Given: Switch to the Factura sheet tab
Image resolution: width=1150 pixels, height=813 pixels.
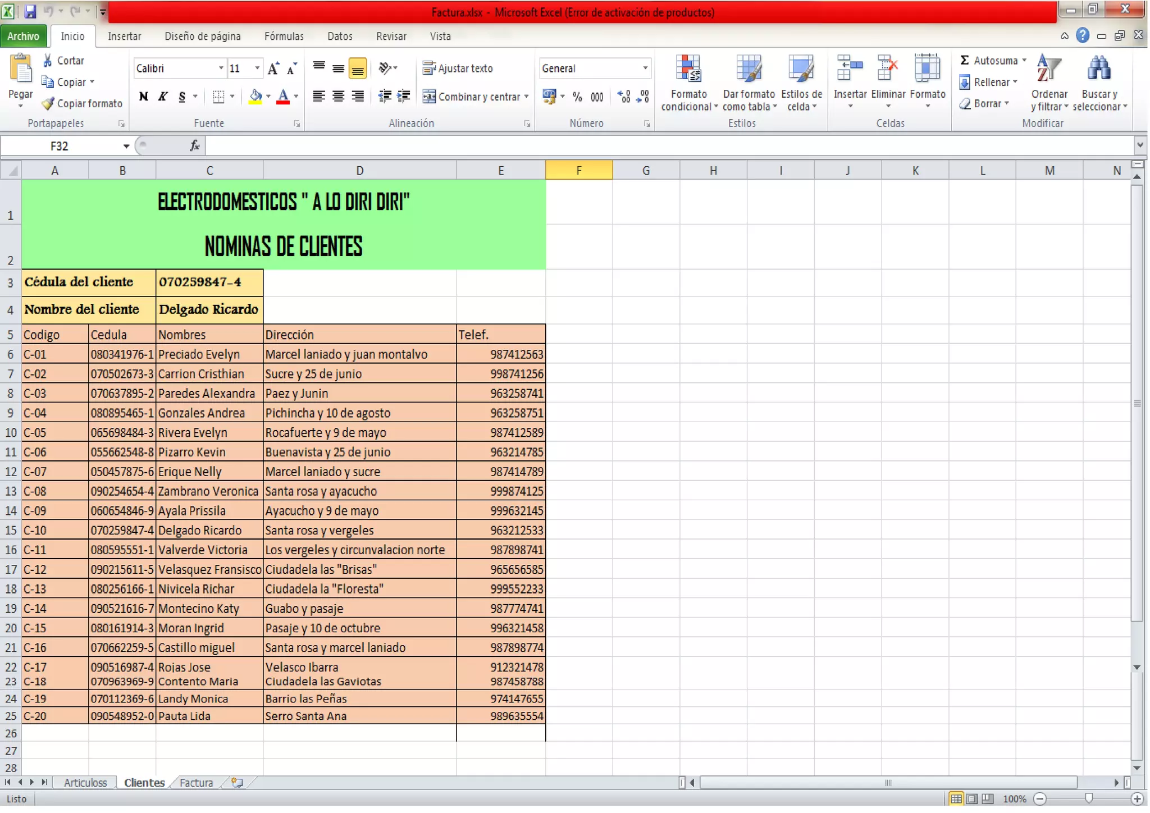Looking at the screenshot, I should 196,783.
